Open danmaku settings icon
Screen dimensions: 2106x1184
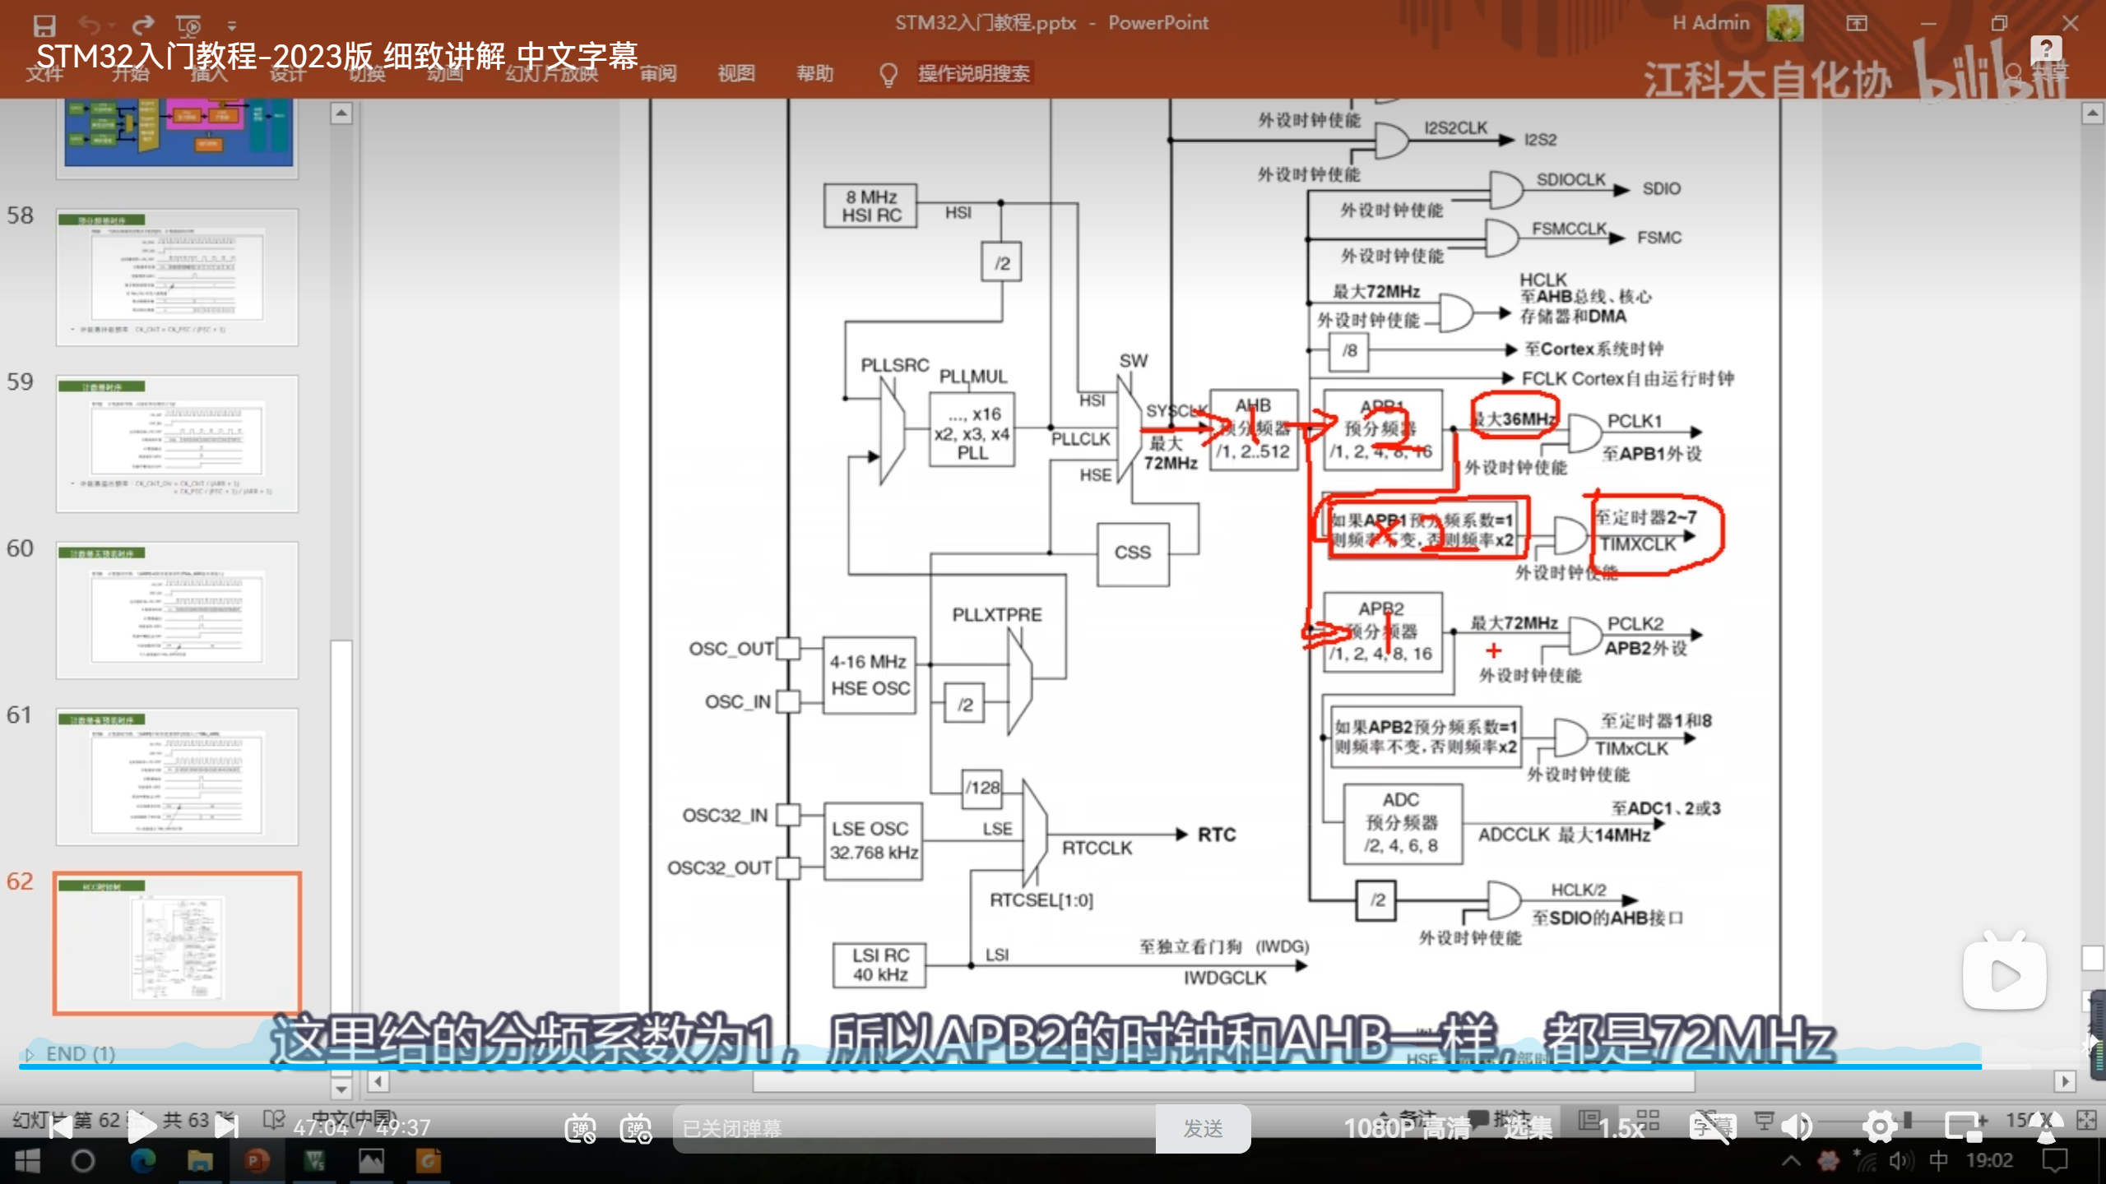(637, 1128)
